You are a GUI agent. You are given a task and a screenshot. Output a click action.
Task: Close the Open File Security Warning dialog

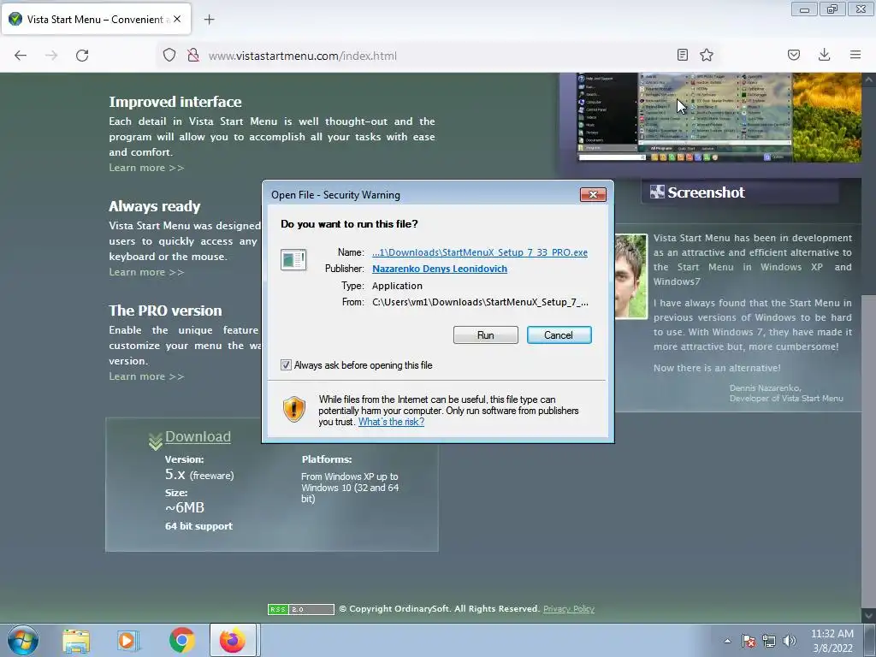click(593, 194)
